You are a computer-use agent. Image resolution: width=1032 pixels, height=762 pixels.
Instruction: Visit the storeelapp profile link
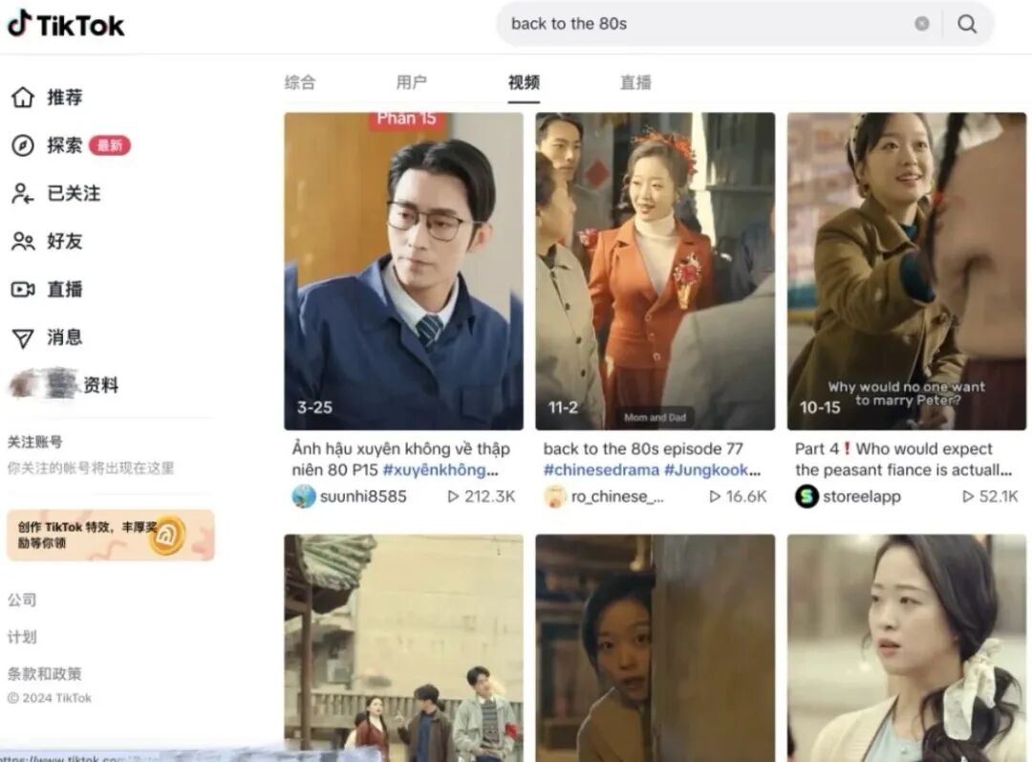pyautogui.click(x=862, y=496)
